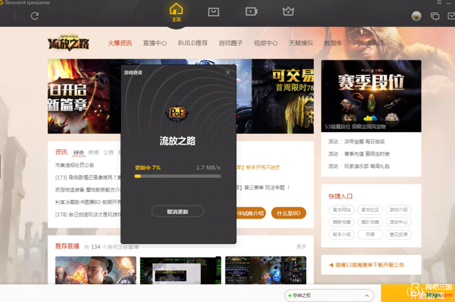Click the 试炼介绍 orange button
Viewport: 455px width, 302px height.
[x=251, y=213]
